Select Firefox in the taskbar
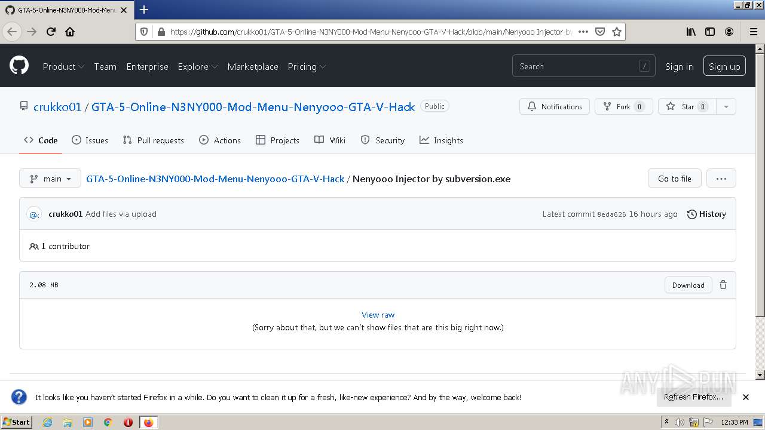Viewport: 765px width, 430px height. pos(148,422)
